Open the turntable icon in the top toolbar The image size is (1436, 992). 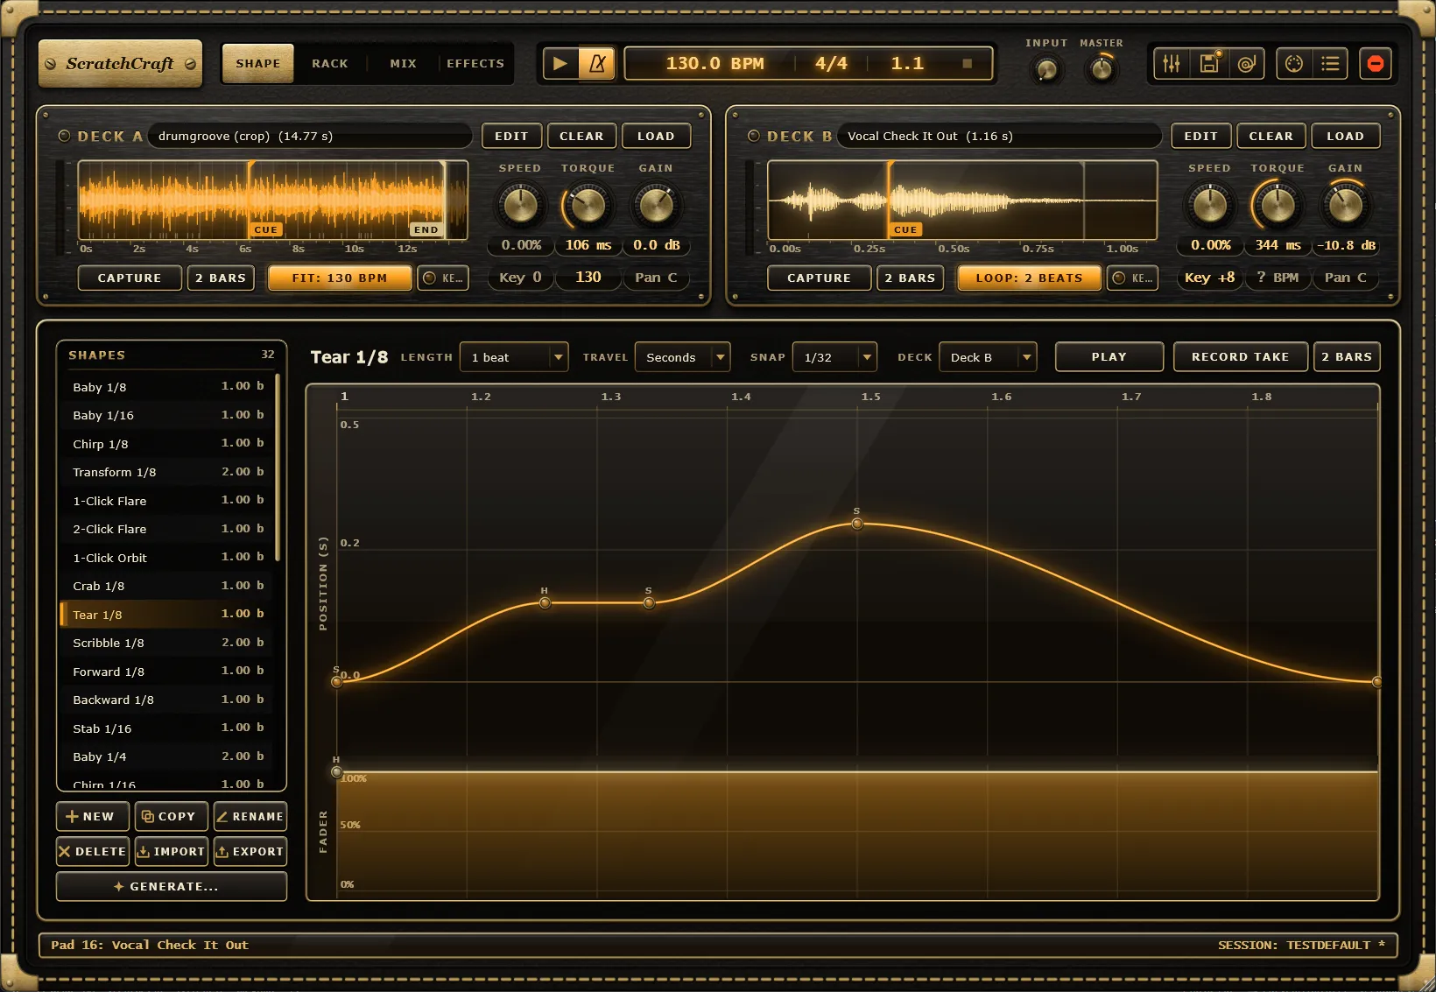pos(1247,64)
